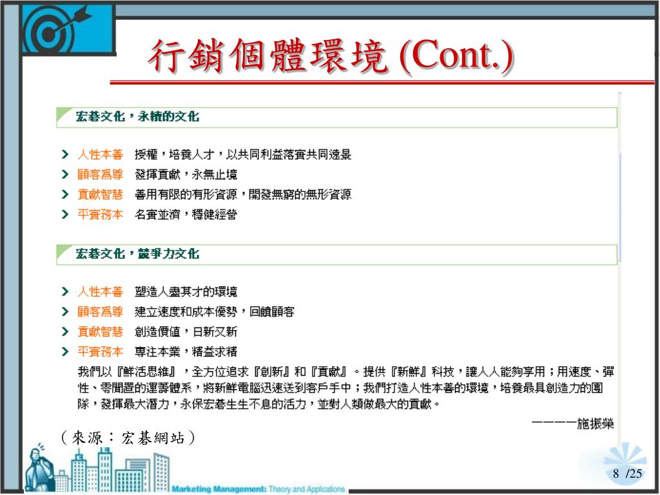Click the signature 施振榮
Screen dimensions: 660x495
(x=595, y=423)
